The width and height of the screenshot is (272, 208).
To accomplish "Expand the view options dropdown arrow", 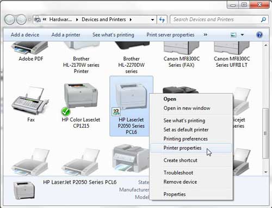I will pyautogui.click(x=242, y=35).
